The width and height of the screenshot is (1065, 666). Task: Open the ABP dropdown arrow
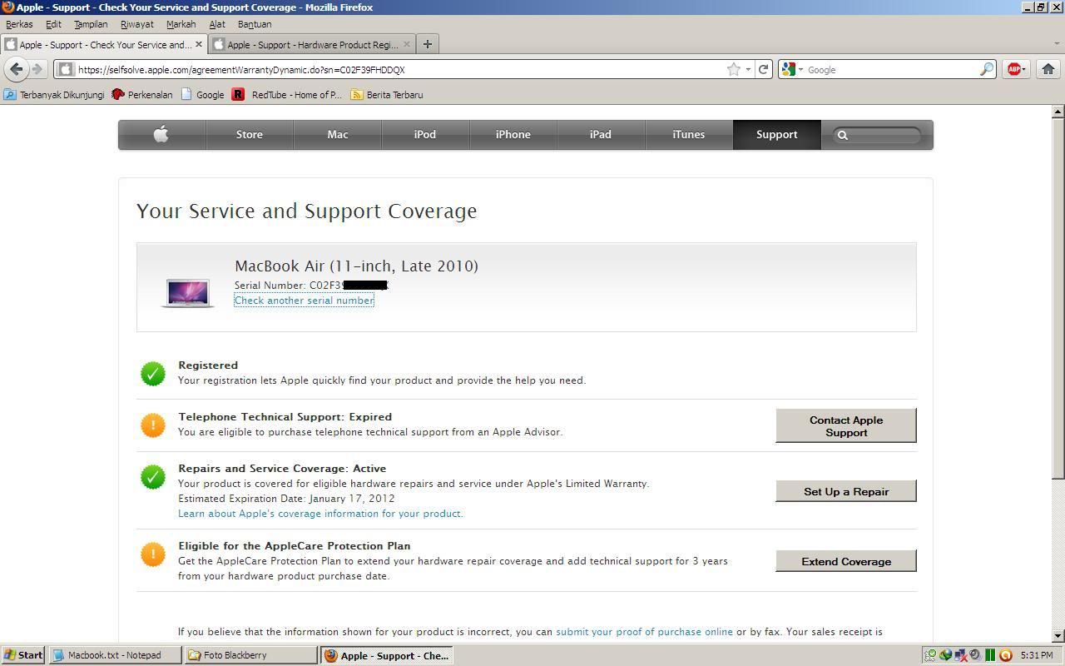[1024, 70]
